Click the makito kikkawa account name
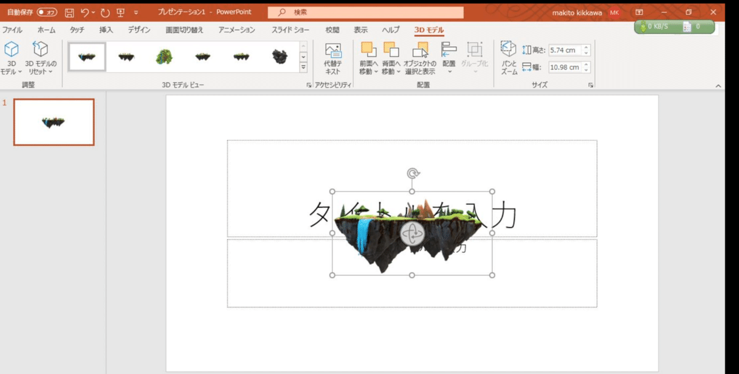739x374 pixels. pyautogui.click(x=578, y=12)
